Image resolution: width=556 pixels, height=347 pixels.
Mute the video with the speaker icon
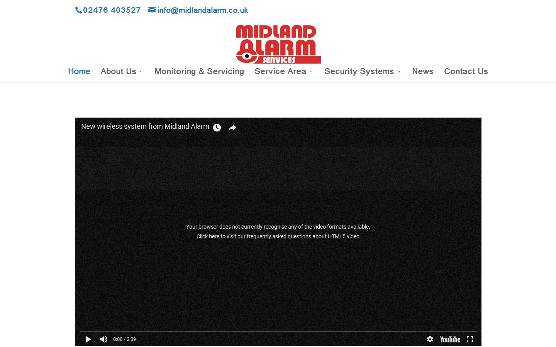103,339
